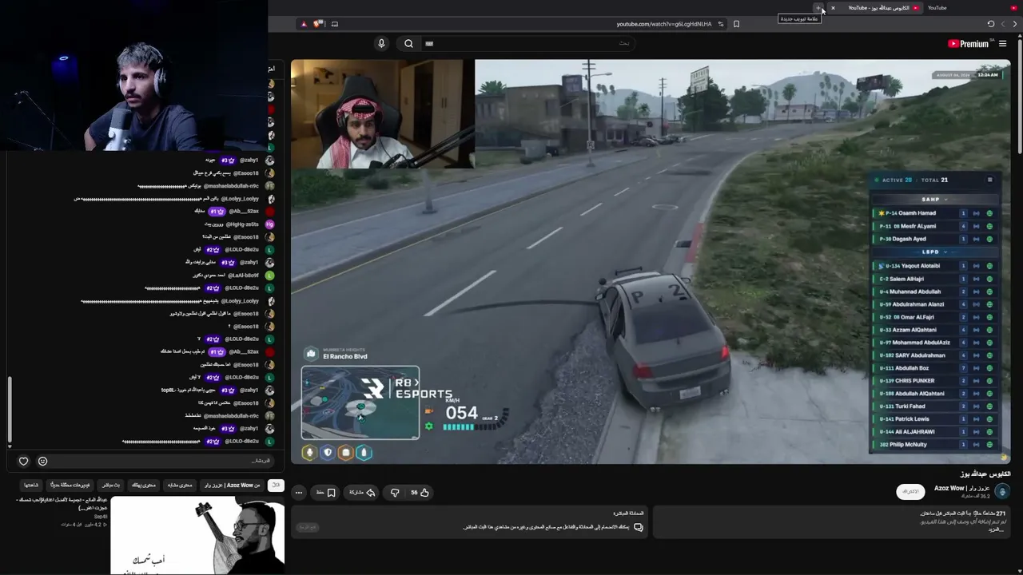Start voice search with the microphone

(381, 44)
